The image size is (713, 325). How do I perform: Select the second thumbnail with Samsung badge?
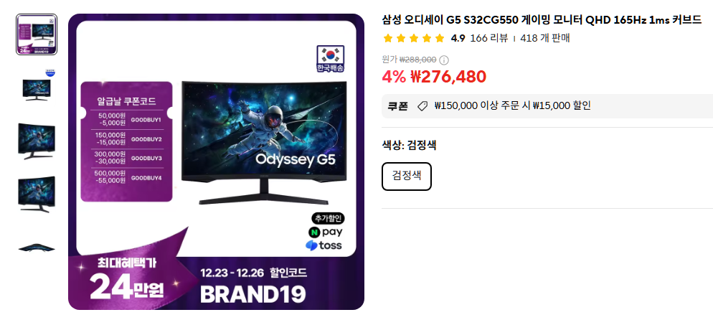(37, 88)
